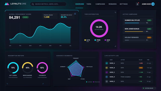Click the 84,291 engagement score value
This screenshot has height=91, width=161.
(14, 17)
